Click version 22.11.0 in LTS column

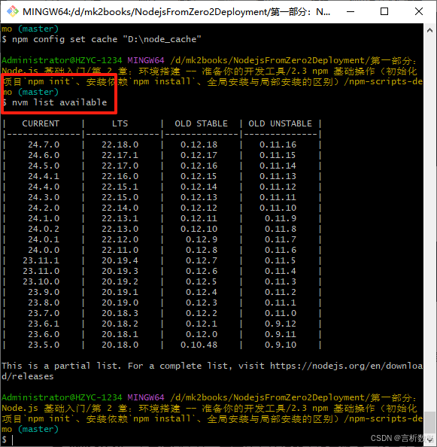pos(120,250)
